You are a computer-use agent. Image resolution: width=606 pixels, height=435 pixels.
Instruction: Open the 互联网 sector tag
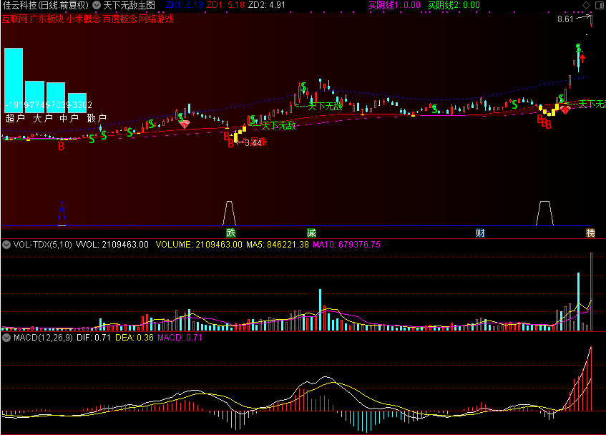coord(15,19)
